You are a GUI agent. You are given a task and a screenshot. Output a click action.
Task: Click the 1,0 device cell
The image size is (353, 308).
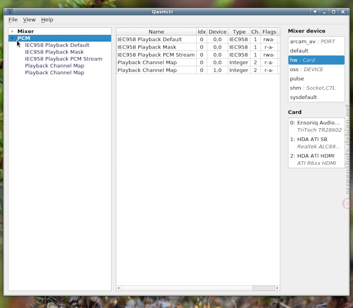(217, 70)
